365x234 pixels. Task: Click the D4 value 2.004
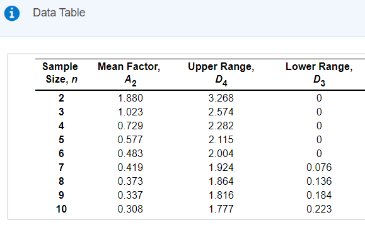[221, 153]
